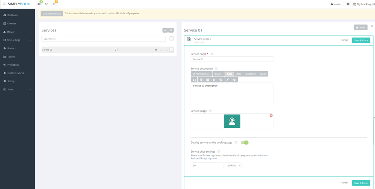
Task: Go to Reviews in the sidebar
Action: pyautogui.click(x=11, y=48)
